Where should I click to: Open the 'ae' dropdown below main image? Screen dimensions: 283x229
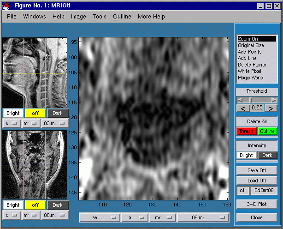100,217
